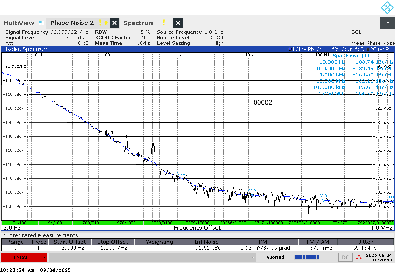This screenshot has height=278, width=395.
Task: Click the 2Clrw PN trace indicator
Action: click(x=379, y=49)
